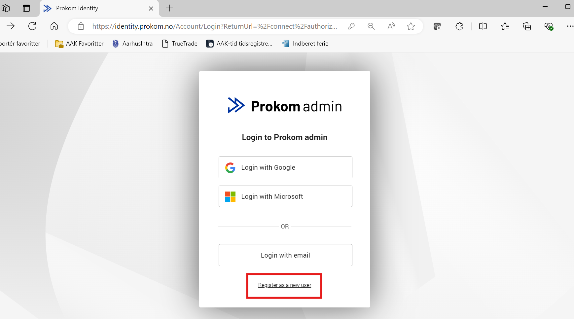574x319 pixels.
Task: Click the browser refresh icon
Action: click(32, 26)
